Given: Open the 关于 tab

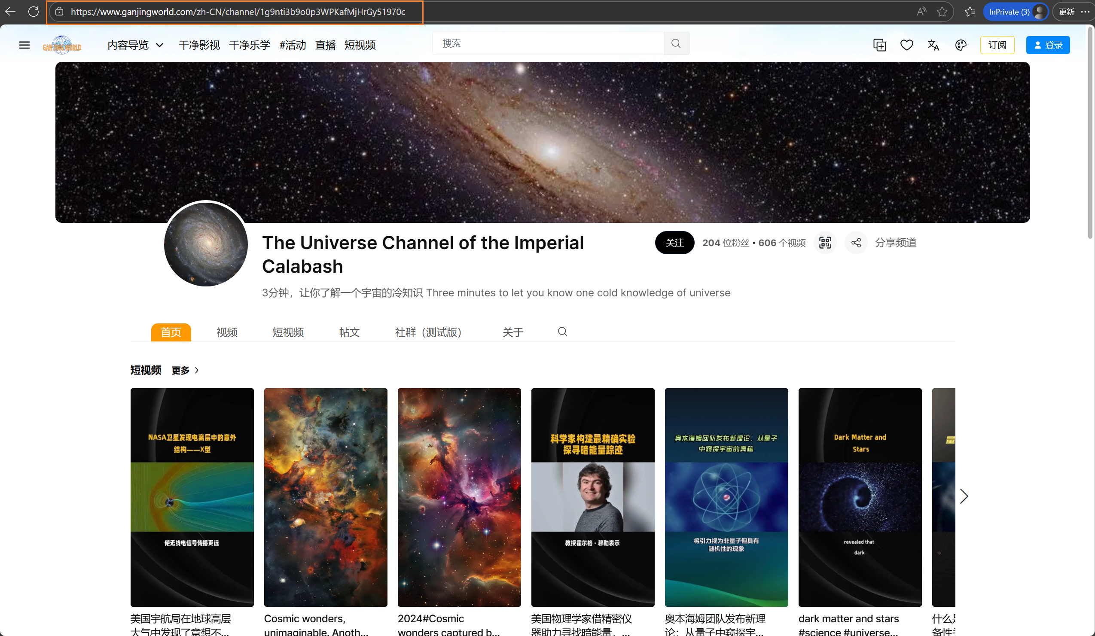Looking at the screenshot, I should pos(513,332).
